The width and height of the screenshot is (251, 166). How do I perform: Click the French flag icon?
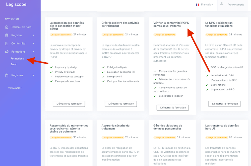pos(198,5)
